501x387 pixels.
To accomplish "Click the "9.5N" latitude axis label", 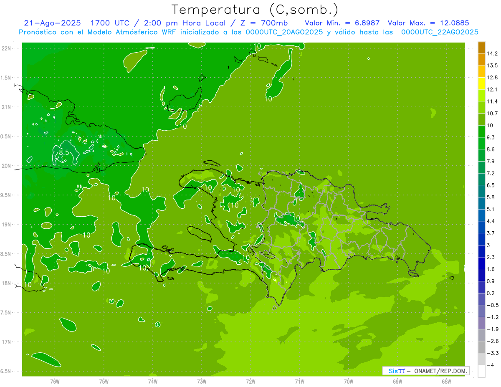I will coord(6,195).
